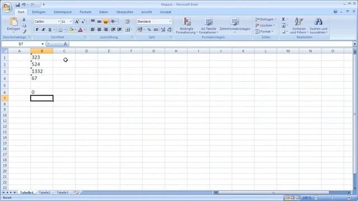Viewport: 358px width, 201px height.
Task: Align cell text to the left
Action: click(93, 30)
